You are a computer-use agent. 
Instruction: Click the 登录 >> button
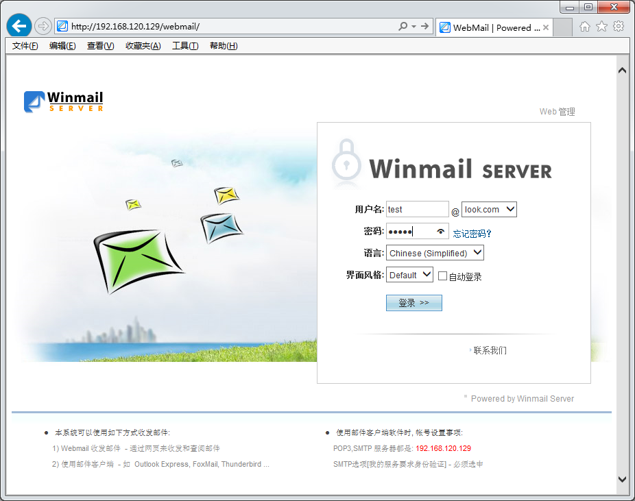(414, 303)
